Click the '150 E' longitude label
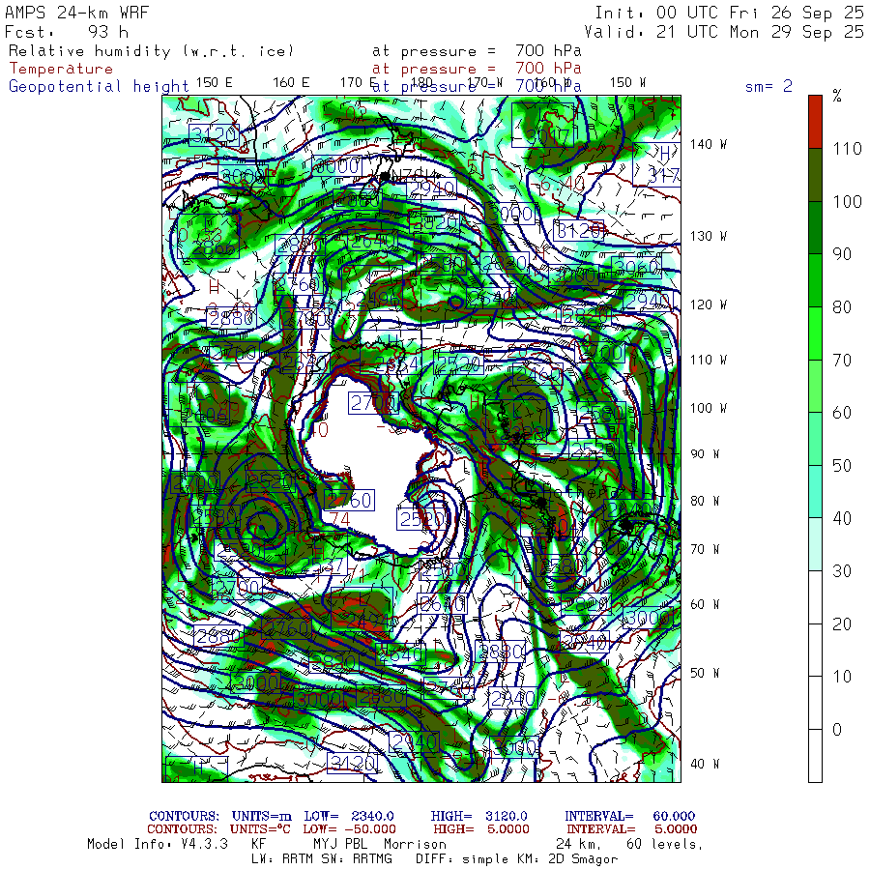 [x=215, y=83]
